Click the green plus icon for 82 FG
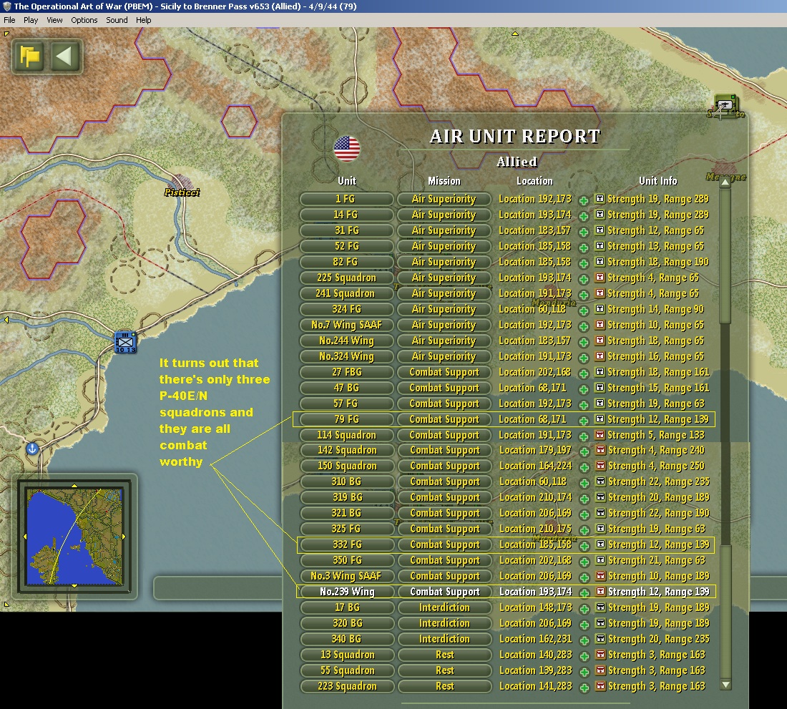 (584, 263)
